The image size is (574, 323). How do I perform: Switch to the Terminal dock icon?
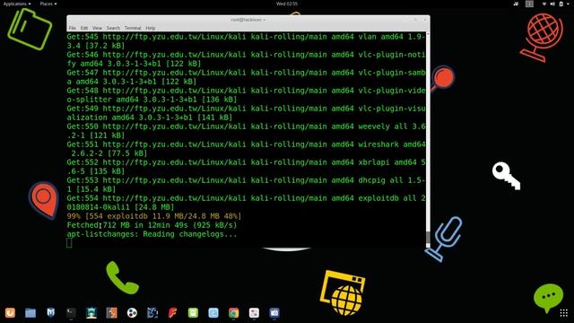click(71, 313)
